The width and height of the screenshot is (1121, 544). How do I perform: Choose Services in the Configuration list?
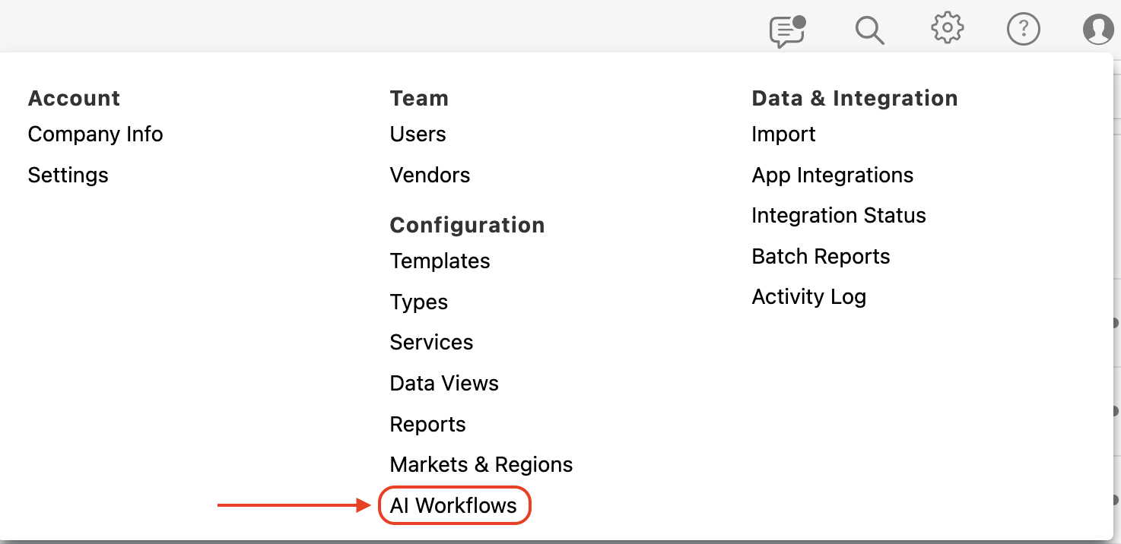coord(431,343)
